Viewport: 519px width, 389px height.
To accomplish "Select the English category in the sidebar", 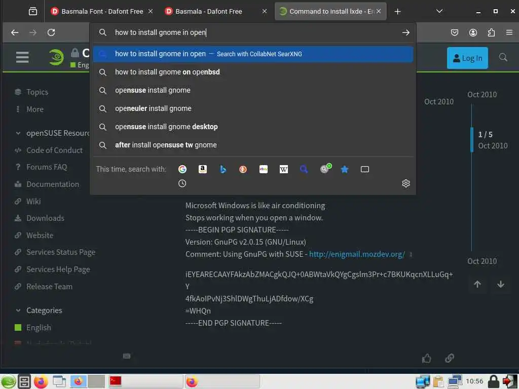I will [x=39, y=328].
